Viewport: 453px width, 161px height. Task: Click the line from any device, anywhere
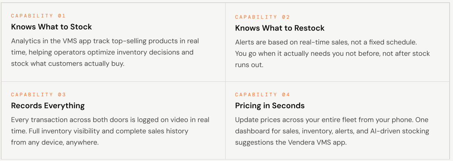point(54,142)
